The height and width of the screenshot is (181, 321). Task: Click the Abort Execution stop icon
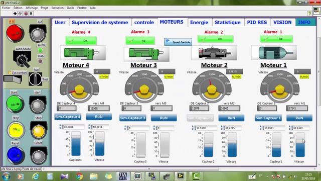point(26,14)
